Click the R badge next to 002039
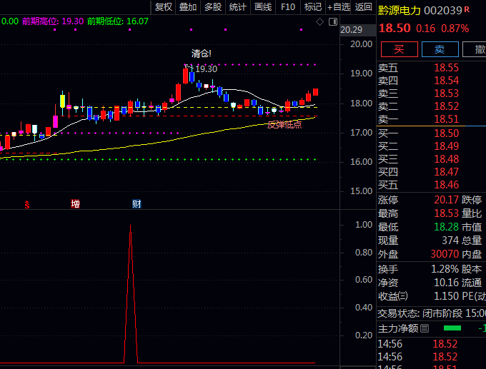The image size is (486, 369). pyautogui.click(x=467, y=10)
